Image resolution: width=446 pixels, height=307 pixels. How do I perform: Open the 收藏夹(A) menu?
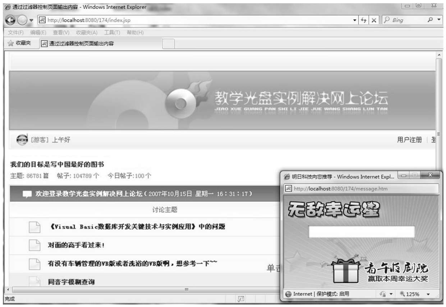[87, 33]
